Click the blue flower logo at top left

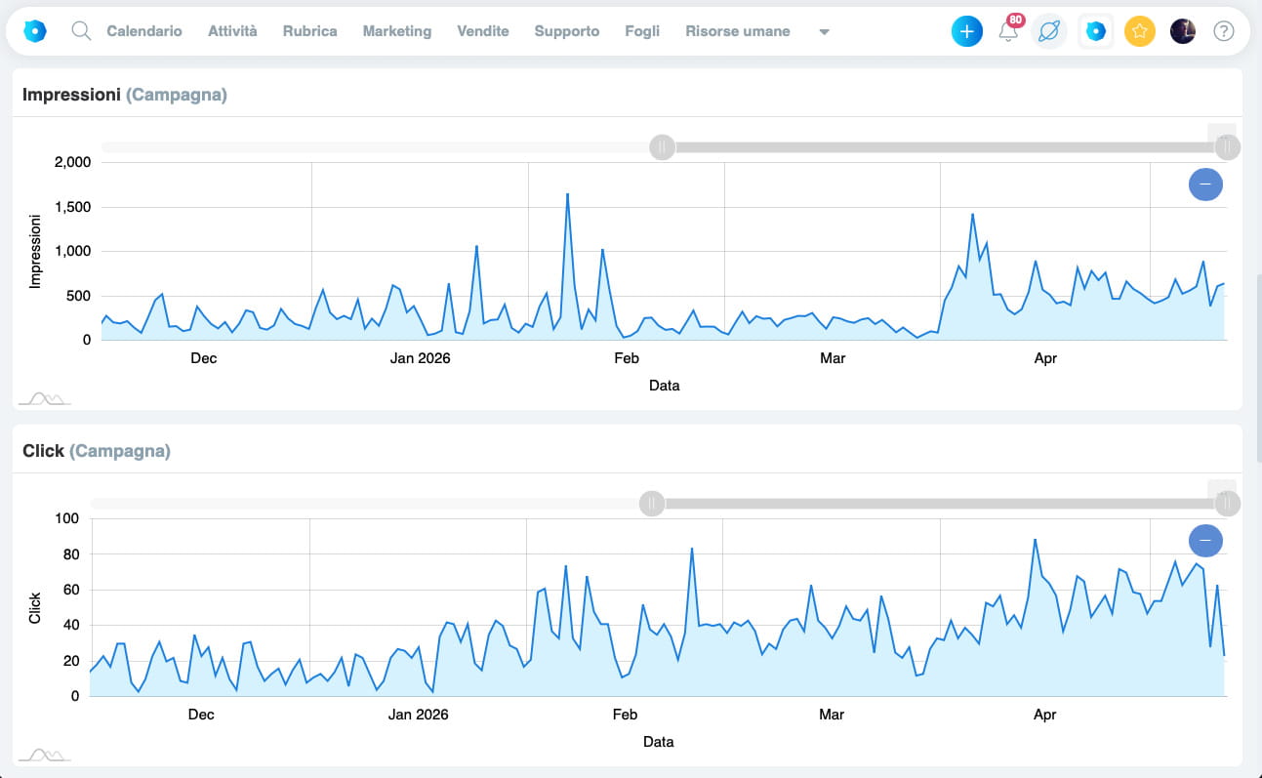(x=34, y=31)
